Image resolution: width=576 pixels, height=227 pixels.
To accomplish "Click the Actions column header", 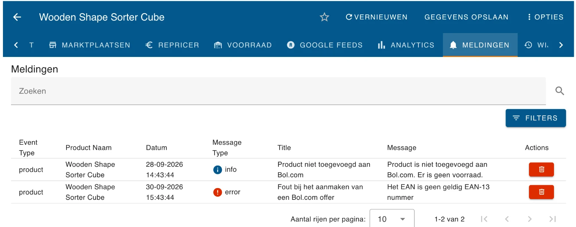I will point(537,148).
